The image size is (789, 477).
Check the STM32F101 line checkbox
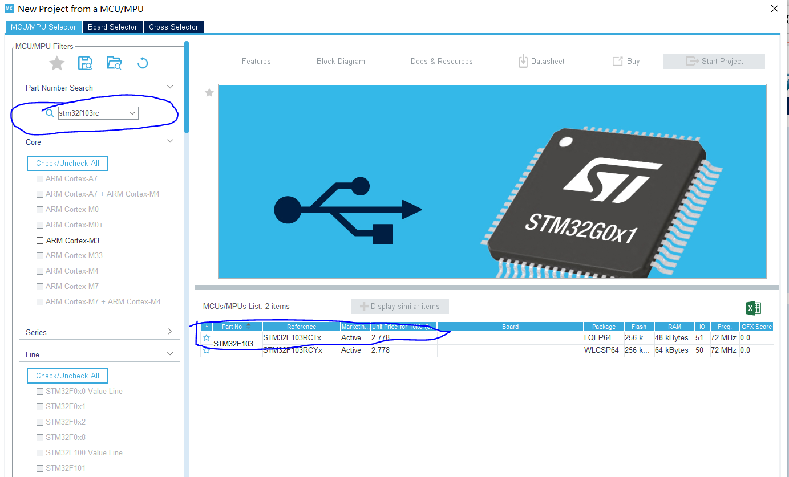[x=40, y=468]
